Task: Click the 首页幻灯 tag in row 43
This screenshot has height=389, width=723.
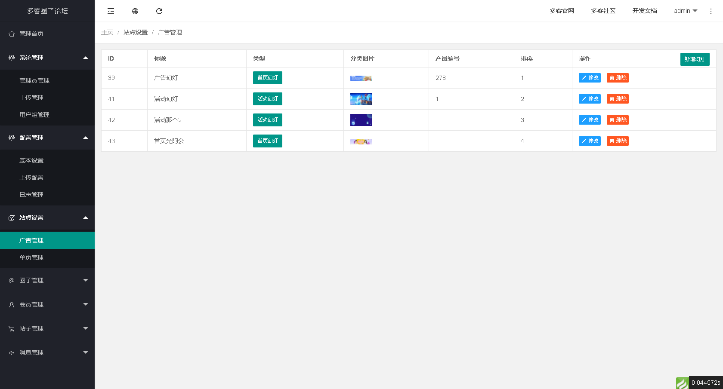Action: 268,141
